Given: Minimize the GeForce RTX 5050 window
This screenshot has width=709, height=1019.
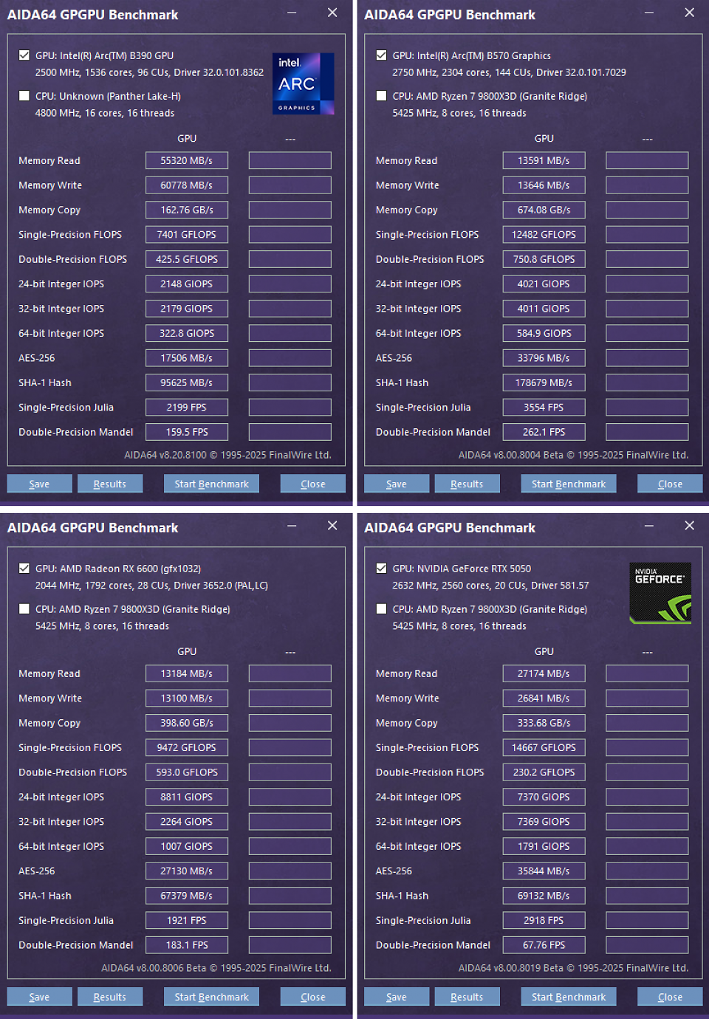Looking at the screenshot, I should 649,526.
